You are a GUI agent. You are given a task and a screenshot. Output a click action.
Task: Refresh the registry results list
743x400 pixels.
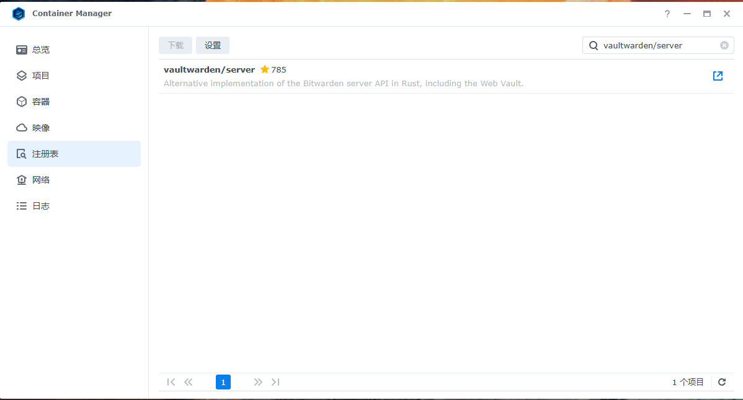[x=722, y=382]
